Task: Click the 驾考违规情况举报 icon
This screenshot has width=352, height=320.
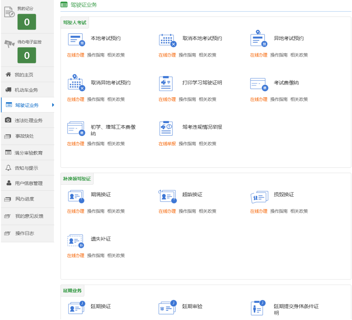Action: pos(166,128)
